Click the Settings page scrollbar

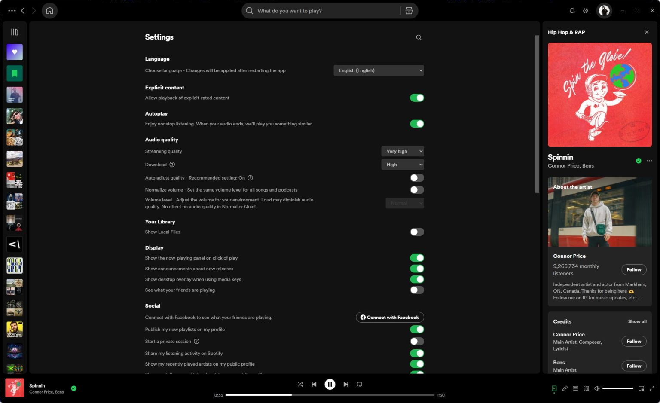pyautogui.click(x=537, y=114)
